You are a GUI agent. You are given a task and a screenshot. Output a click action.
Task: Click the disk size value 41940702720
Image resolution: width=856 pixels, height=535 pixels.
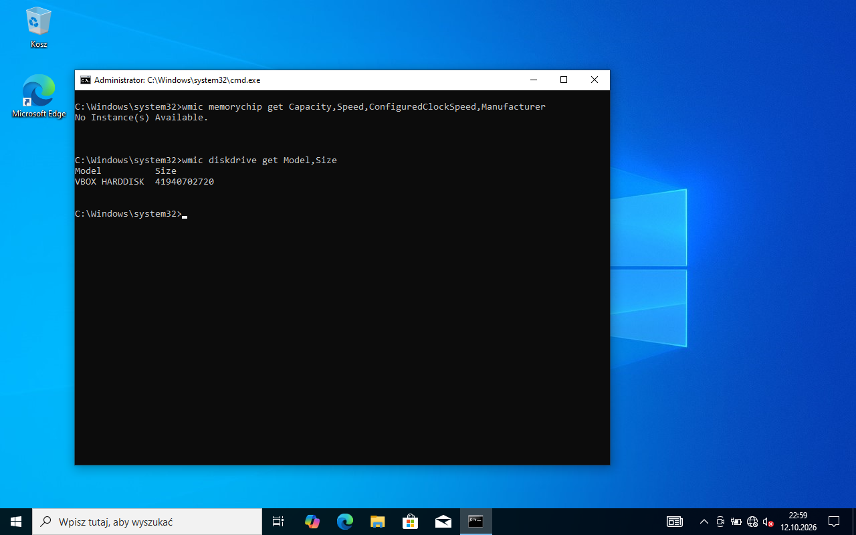pos(185,182)
